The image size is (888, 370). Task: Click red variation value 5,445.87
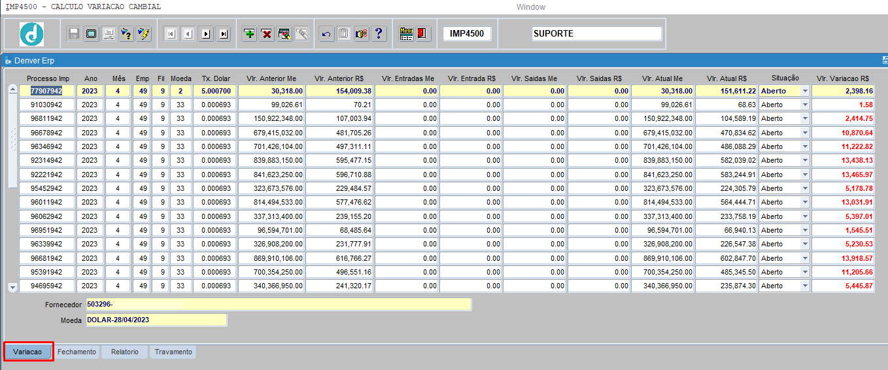(x=843, y=286)
